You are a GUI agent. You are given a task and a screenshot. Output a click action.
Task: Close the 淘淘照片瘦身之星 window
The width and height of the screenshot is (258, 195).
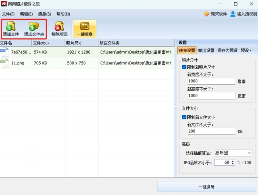(251, 4)
